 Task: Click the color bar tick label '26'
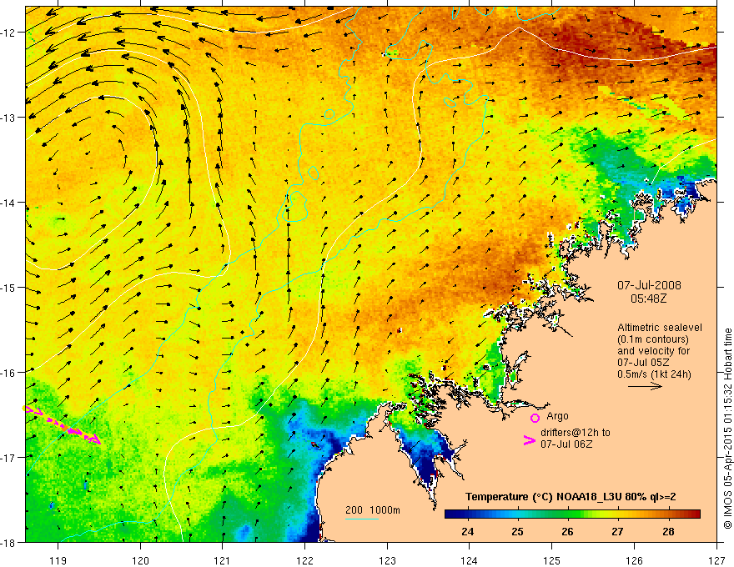pyautogui.click(x=567, y=532)
